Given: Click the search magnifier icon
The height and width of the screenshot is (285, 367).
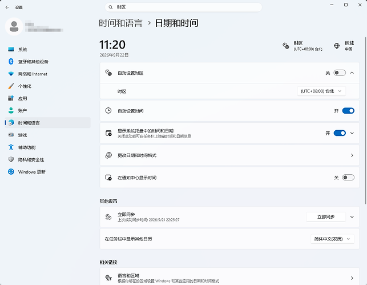Looking at the screenshot, I should pyautogui.click(x=111, y=7).
